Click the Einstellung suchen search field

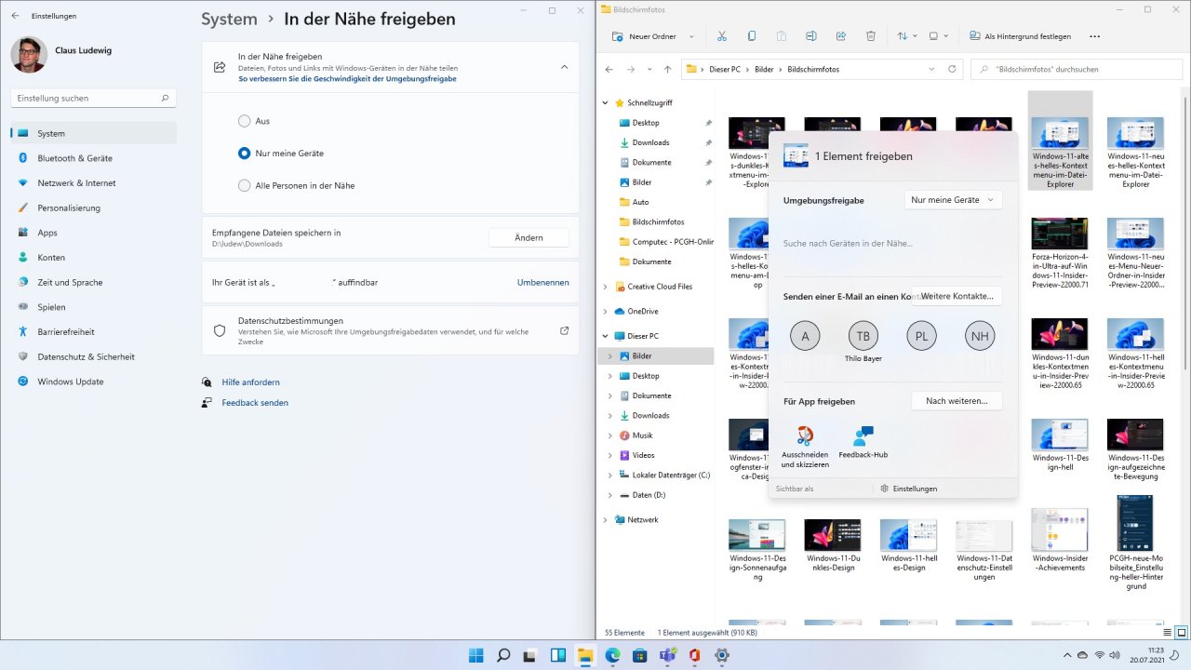(93, 98)
